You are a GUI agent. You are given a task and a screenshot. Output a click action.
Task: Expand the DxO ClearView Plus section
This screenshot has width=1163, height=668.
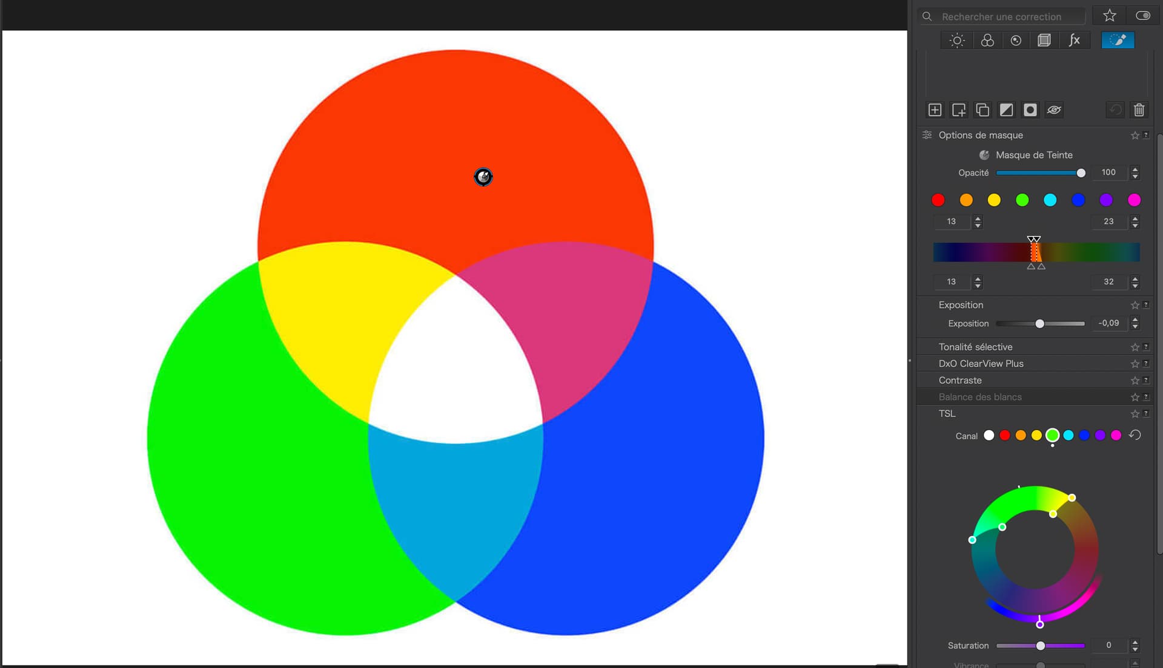click(981, 364)
